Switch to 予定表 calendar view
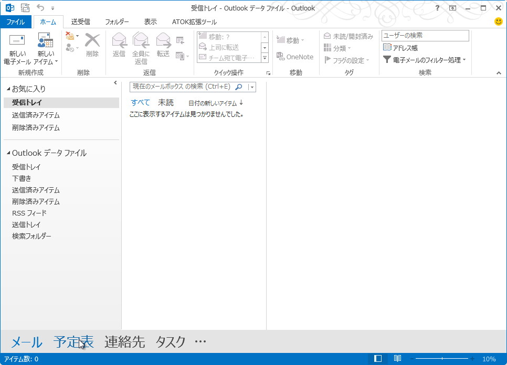 [x=73, y=341]
